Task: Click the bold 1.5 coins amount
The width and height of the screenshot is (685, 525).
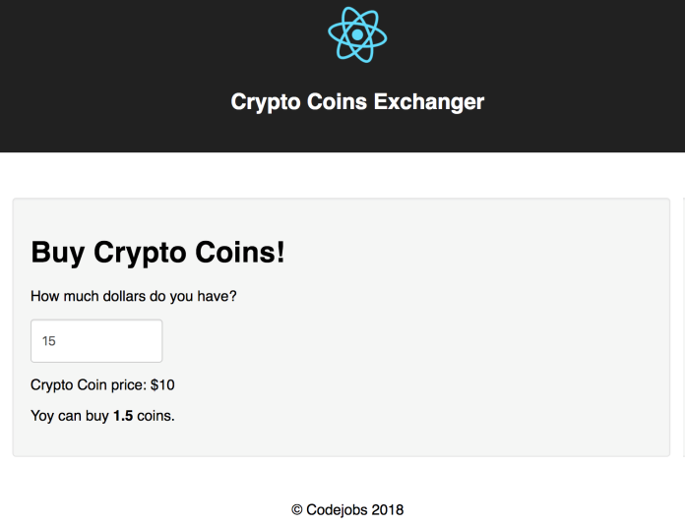Action: tap(123, 416)
